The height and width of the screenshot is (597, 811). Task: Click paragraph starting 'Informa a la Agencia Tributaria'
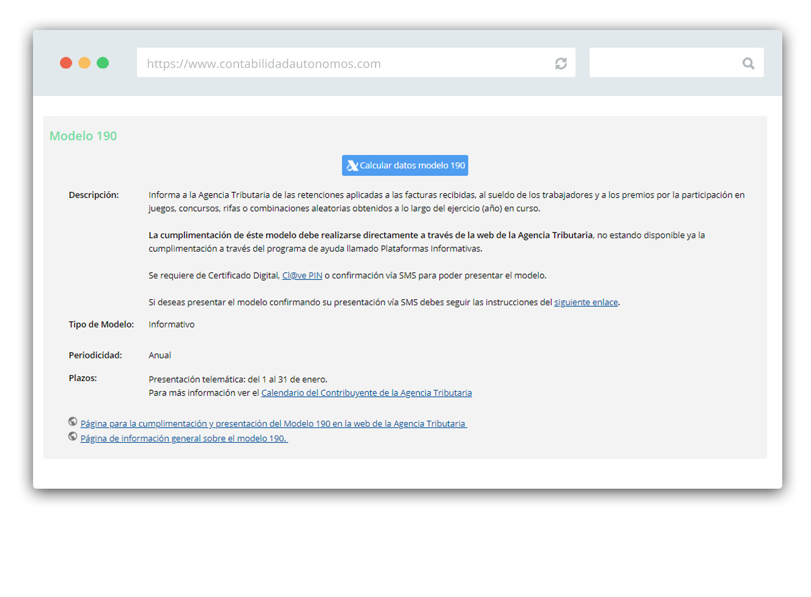446,202
